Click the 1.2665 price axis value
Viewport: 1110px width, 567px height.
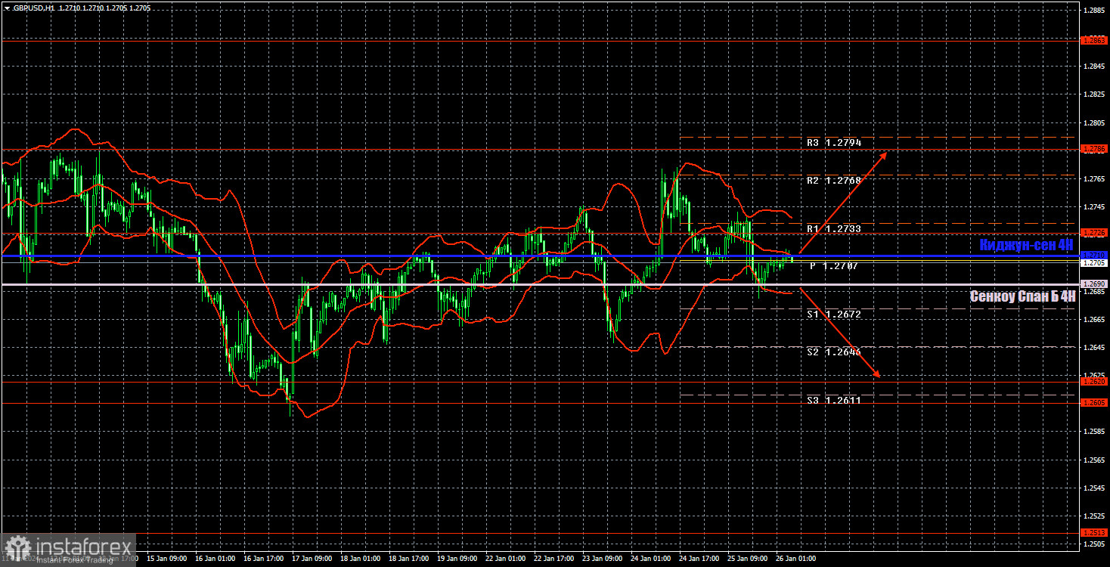coord(1094,320)
